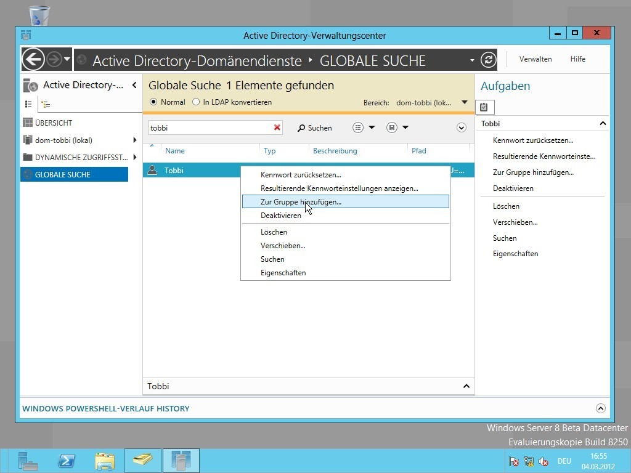Choose Eigenschaften in context menu
The width and height of the screenshot is (631, 473).
345,273
